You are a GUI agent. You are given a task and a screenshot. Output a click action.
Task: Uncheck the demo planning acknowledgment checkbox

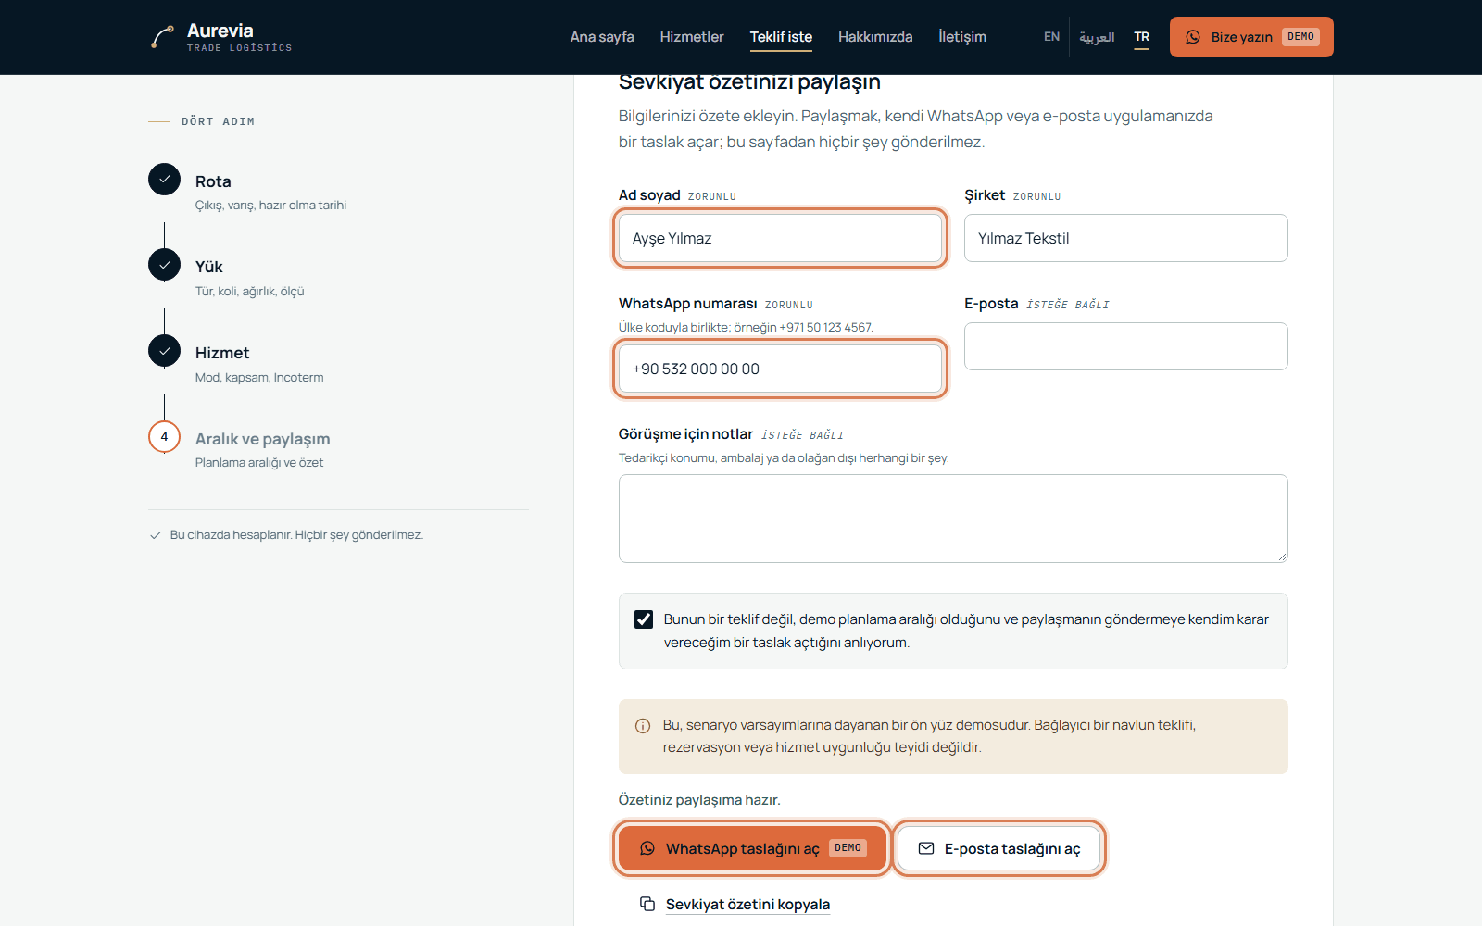(644, 619)
